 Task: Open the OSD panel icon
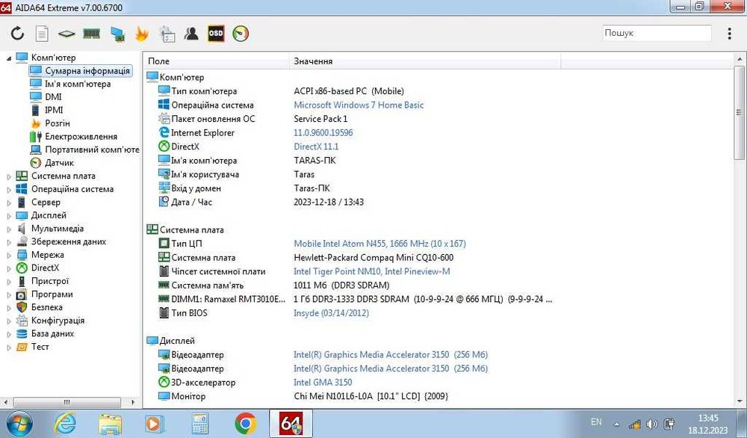click(216, 34)
